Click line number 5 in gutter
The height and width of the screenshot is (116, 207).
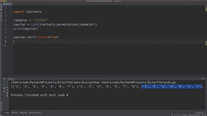click(x=5, y=24)
